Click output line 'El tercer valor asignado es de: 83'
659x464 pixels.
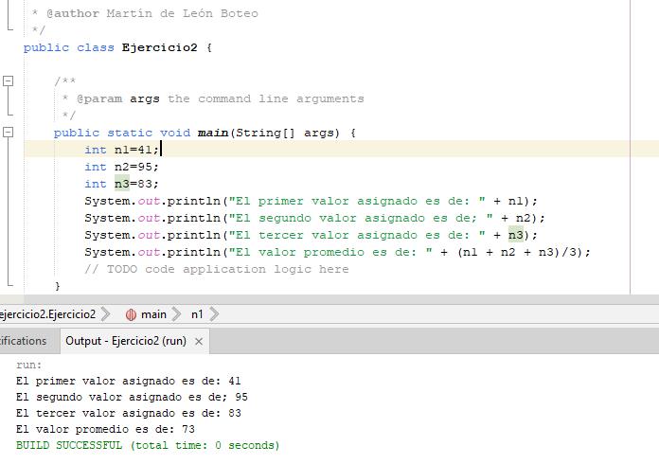[x=128, y=413]
